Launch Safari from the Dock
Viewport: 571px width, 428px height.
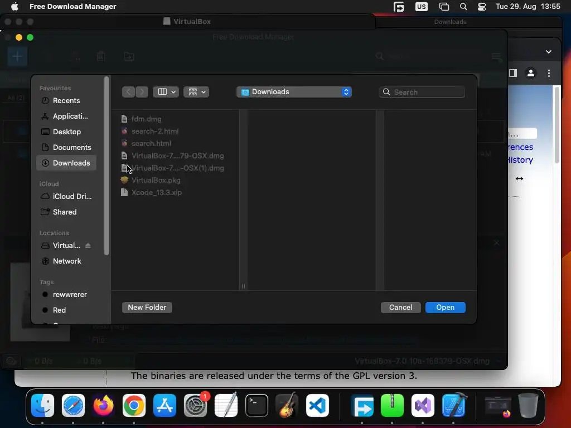pos(73,406)
